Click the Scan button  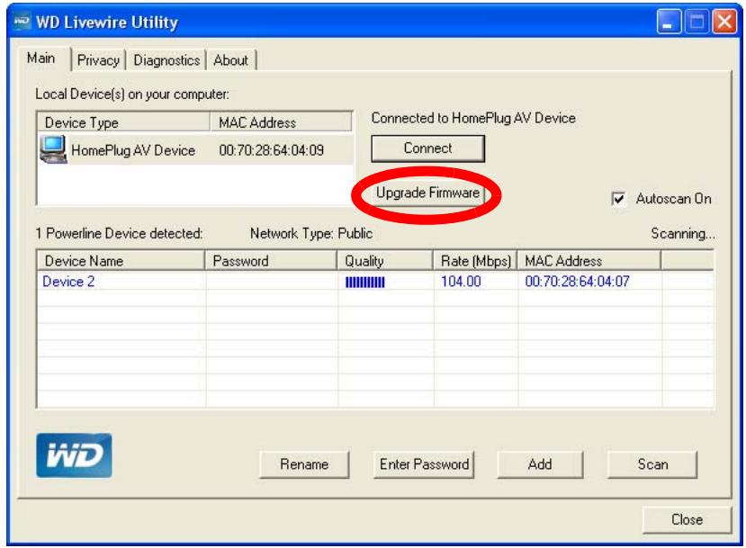(x=652, y=464)
